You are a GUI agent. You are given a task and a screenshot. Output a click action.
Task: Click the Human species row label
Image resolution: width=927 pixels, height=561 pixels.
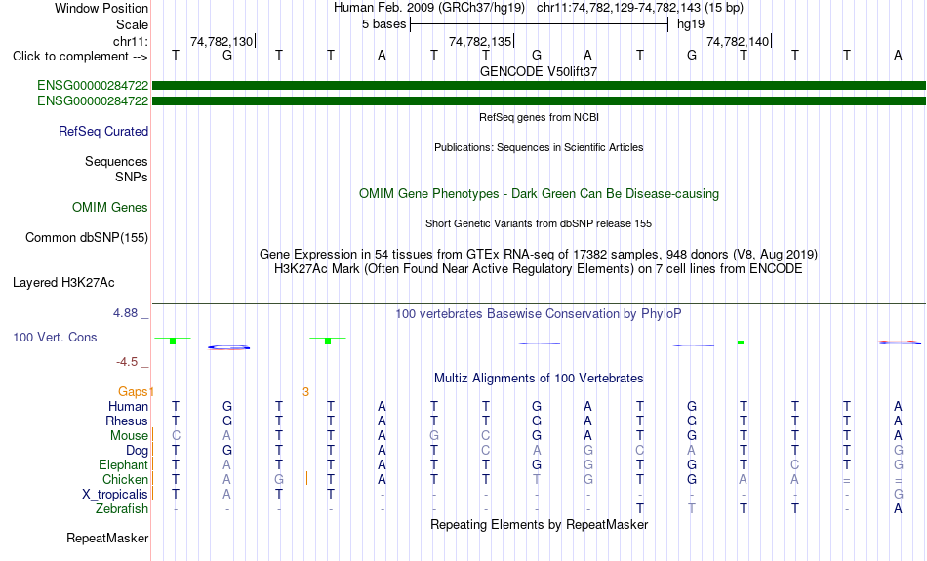coord(128,406)
